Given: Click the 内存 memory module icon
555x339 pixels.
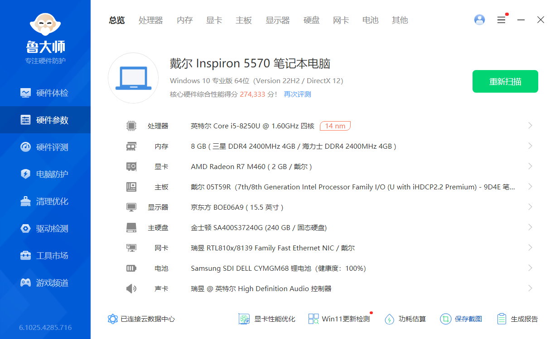Looking at the screenshot, I should click(131, 146).
